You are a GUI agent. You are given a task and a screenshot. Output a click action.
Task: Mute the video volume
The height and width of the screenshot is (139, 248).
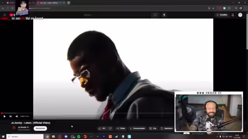point(17,116)
